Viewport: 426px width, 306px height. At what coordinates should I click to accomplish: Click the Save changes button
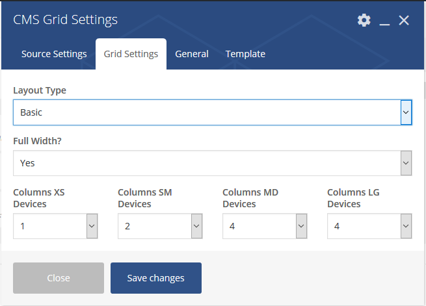[x=156, y=278]
